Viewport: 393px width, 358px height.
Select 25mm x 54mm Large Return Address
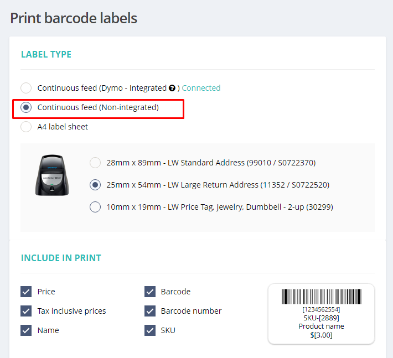(x=95, y=185)
